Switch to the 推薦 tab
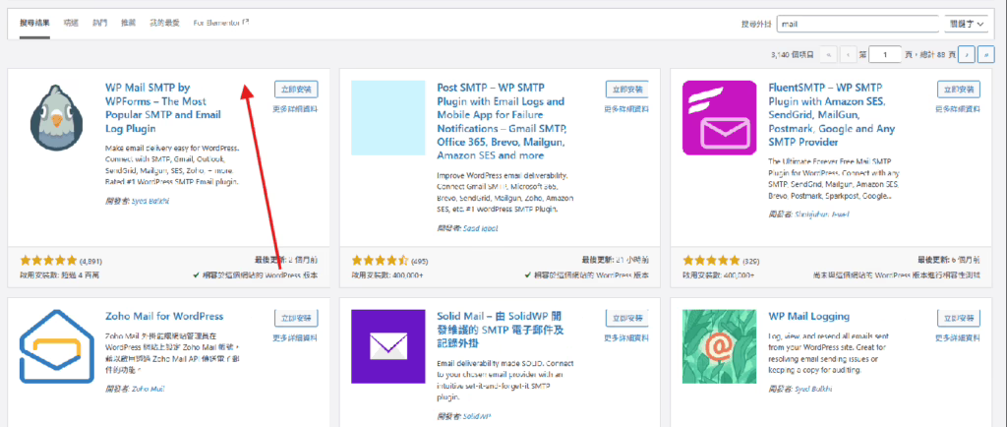Image resolution: width=1007 pixels, height=427 pixels. (129, 23)
